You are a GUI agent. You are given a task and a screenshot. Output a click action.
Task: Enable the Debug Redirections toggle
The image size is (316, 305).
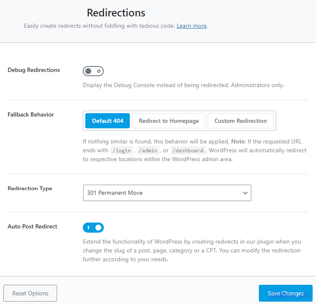[x=93, y=71]
